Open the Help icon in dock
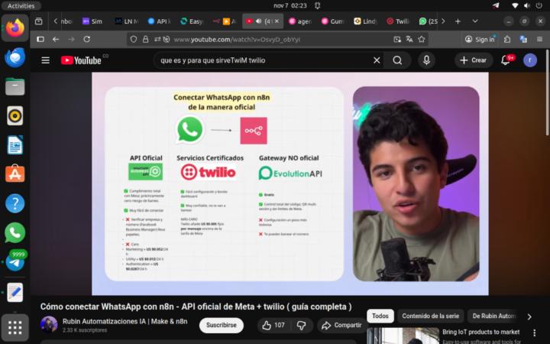Image resolution: width=550 pixels, height=344 pixels. coord(15,203)
